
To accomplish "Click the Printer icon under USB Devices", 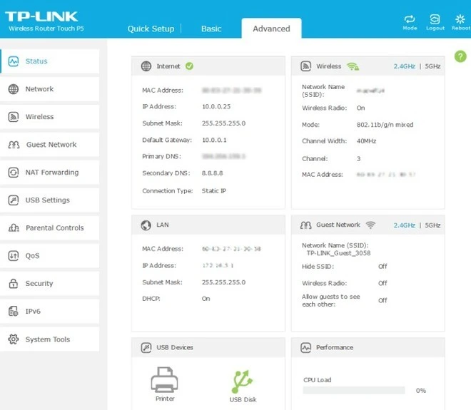I will point(165,381).
